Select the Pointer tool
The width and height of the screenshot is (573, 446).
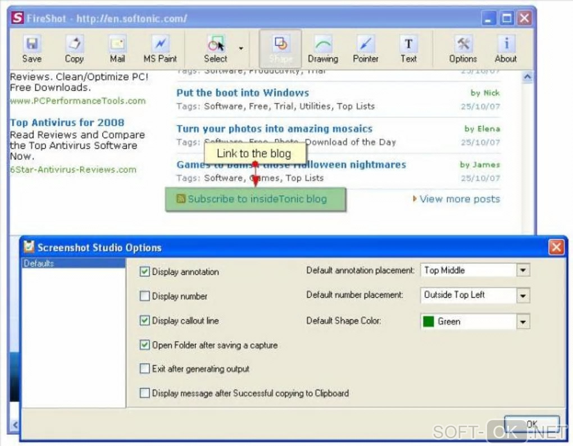pos(366,49)
